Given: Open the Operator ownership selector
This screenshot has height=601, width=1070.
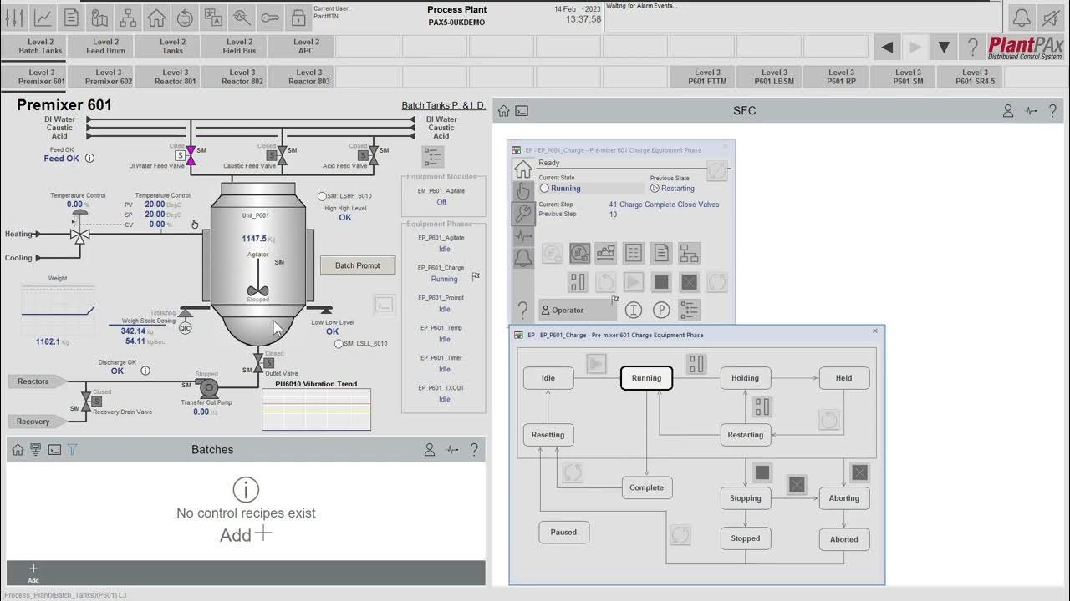Looking at the screenshot, I should point(578,310).
